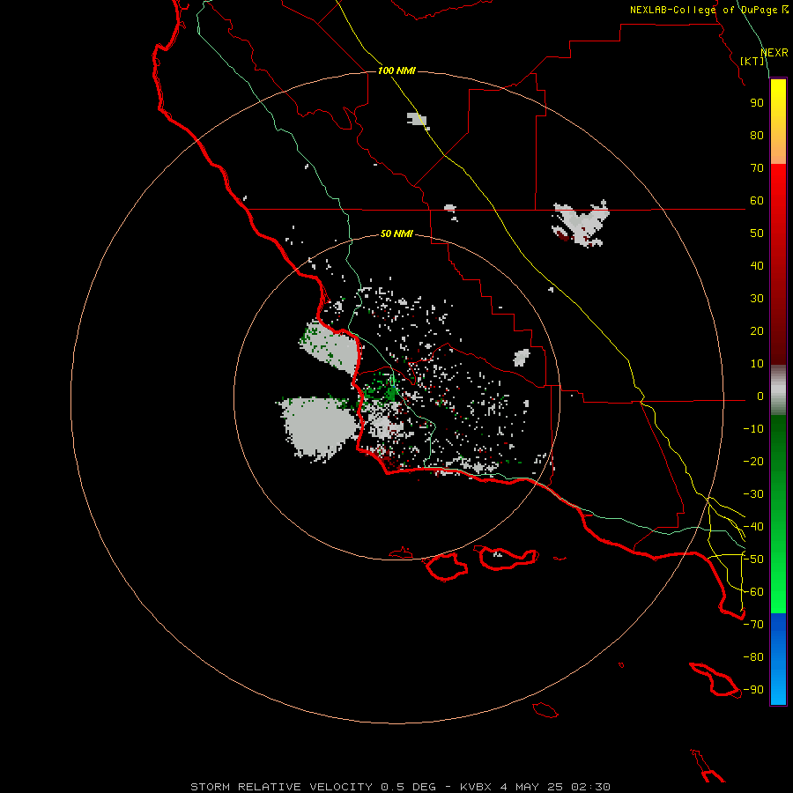Click the gray zero-velocity segment of the colorbar
Image resolution: width=793 pixels, height=793 pixels.
click(778, 390)
